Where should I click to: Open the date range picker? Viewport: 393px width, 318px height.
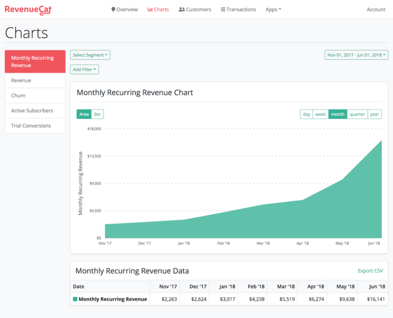(x=356, y=55)
